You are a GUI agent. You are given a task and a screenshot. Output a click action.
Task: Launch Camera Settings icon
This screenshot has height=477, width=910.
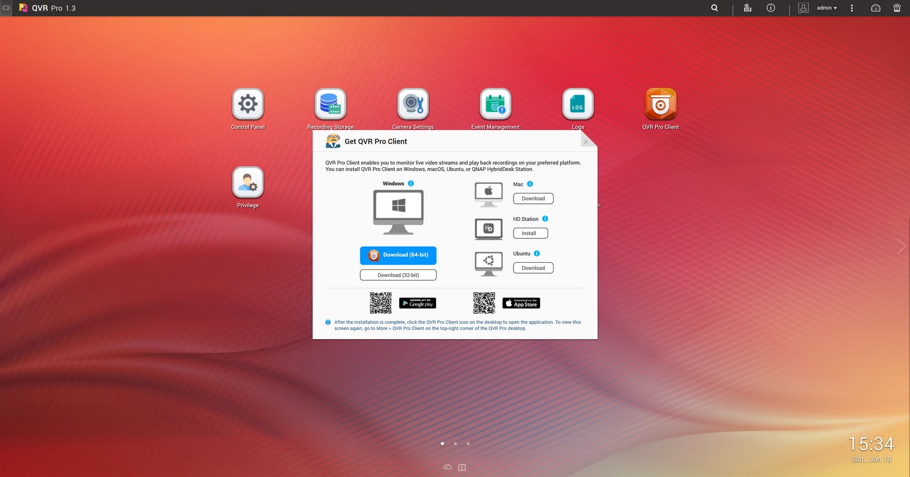click(413, 104)
